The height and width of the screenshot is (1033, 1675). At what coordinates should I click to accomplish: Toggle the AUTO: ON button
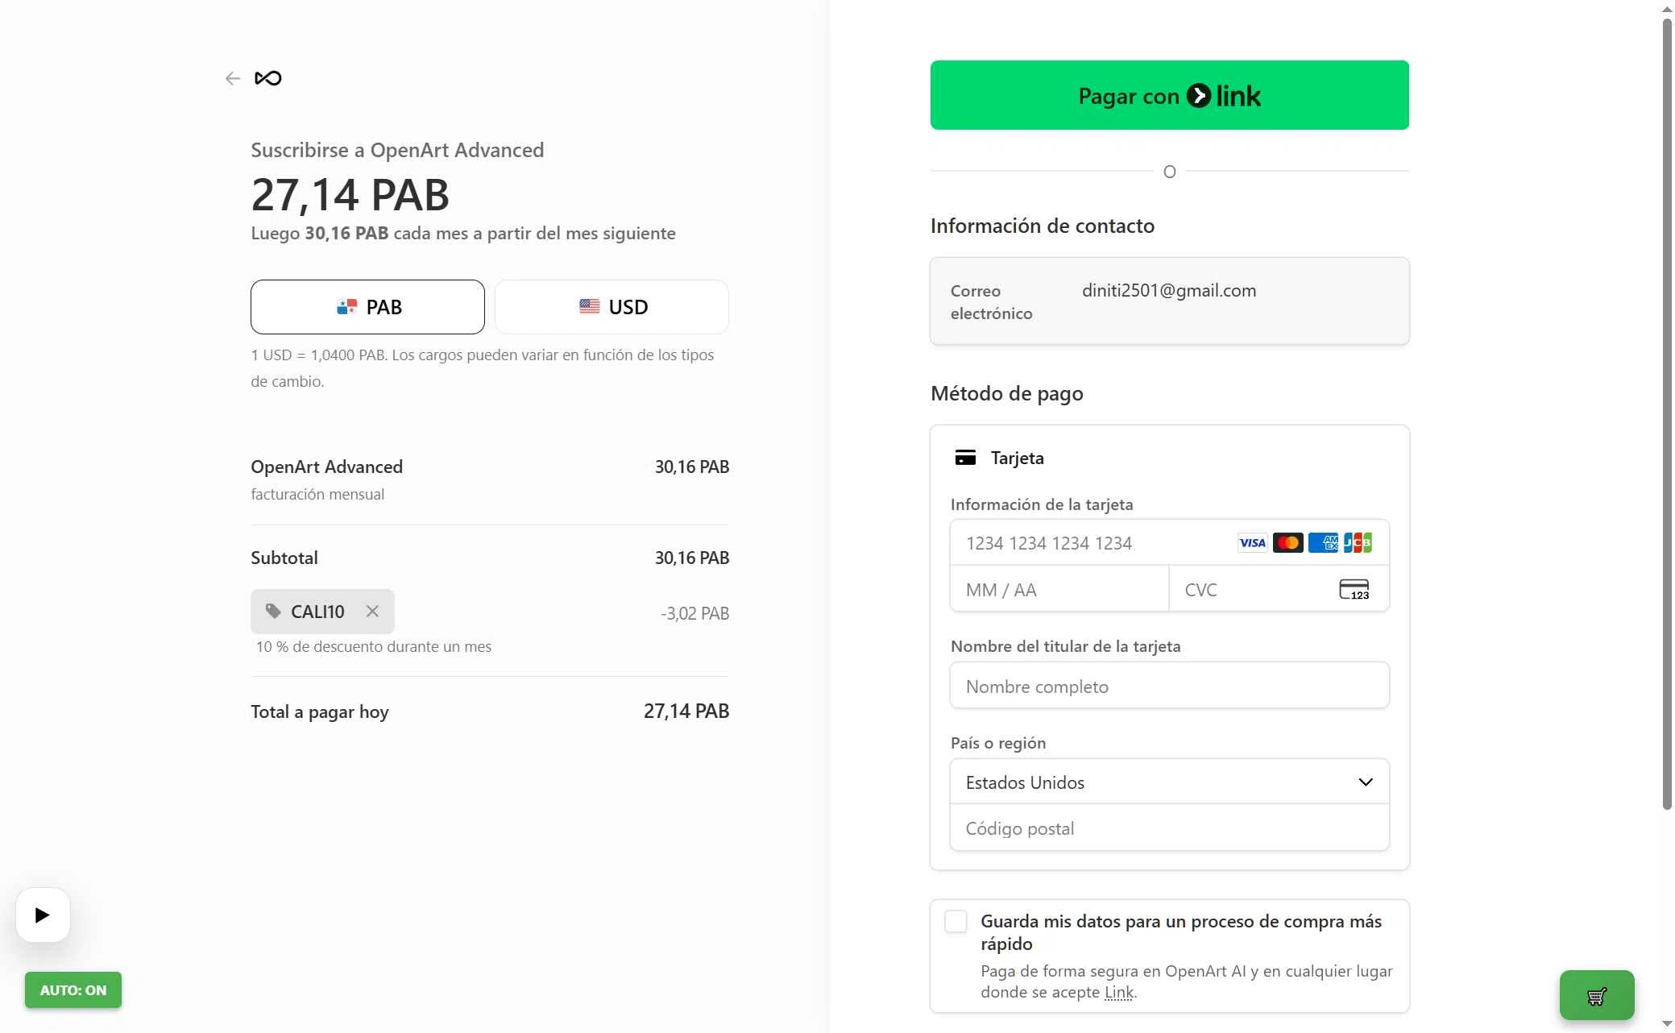(x=73, y=990)
